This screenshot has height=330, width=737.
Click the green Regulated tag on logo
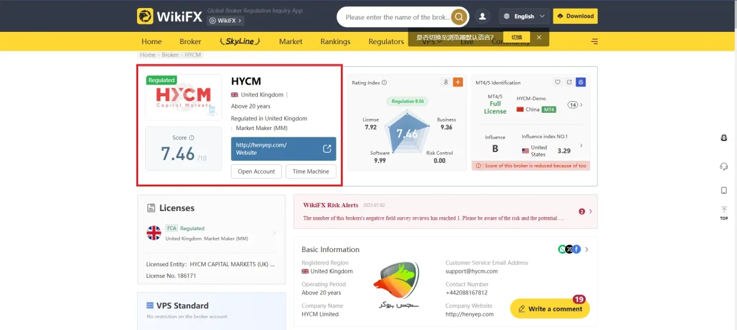coord(162,80)
